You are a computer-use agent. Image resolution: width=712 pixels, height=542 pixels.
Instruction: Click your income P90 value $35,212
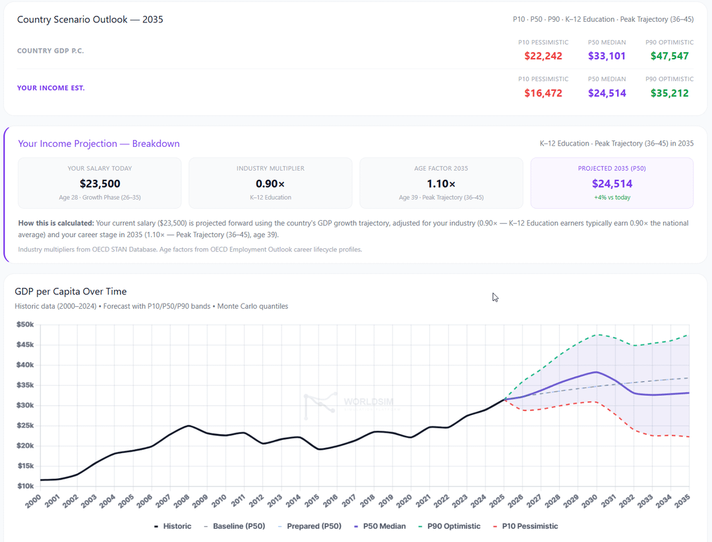[669, 94]
